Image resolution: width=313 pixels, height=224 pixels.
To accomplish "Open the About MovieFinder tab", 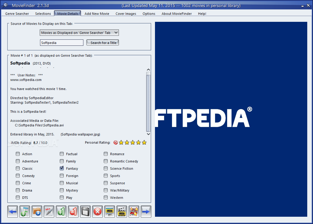I will pos(177,14).
